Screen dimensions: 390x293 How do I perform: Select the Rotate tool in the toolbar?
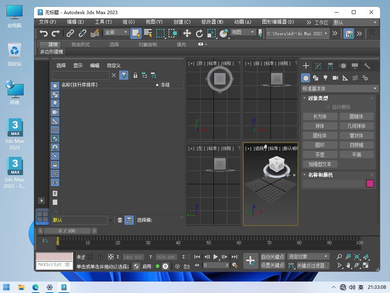(x=199, y=34)
